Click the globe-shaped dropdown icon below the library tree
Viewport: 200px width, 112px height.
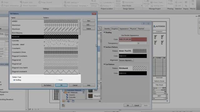click(x=68, y=101)
